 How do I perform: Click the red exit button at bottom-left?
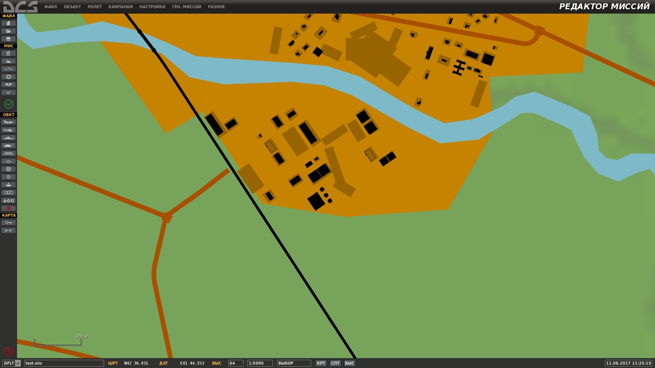9,351
